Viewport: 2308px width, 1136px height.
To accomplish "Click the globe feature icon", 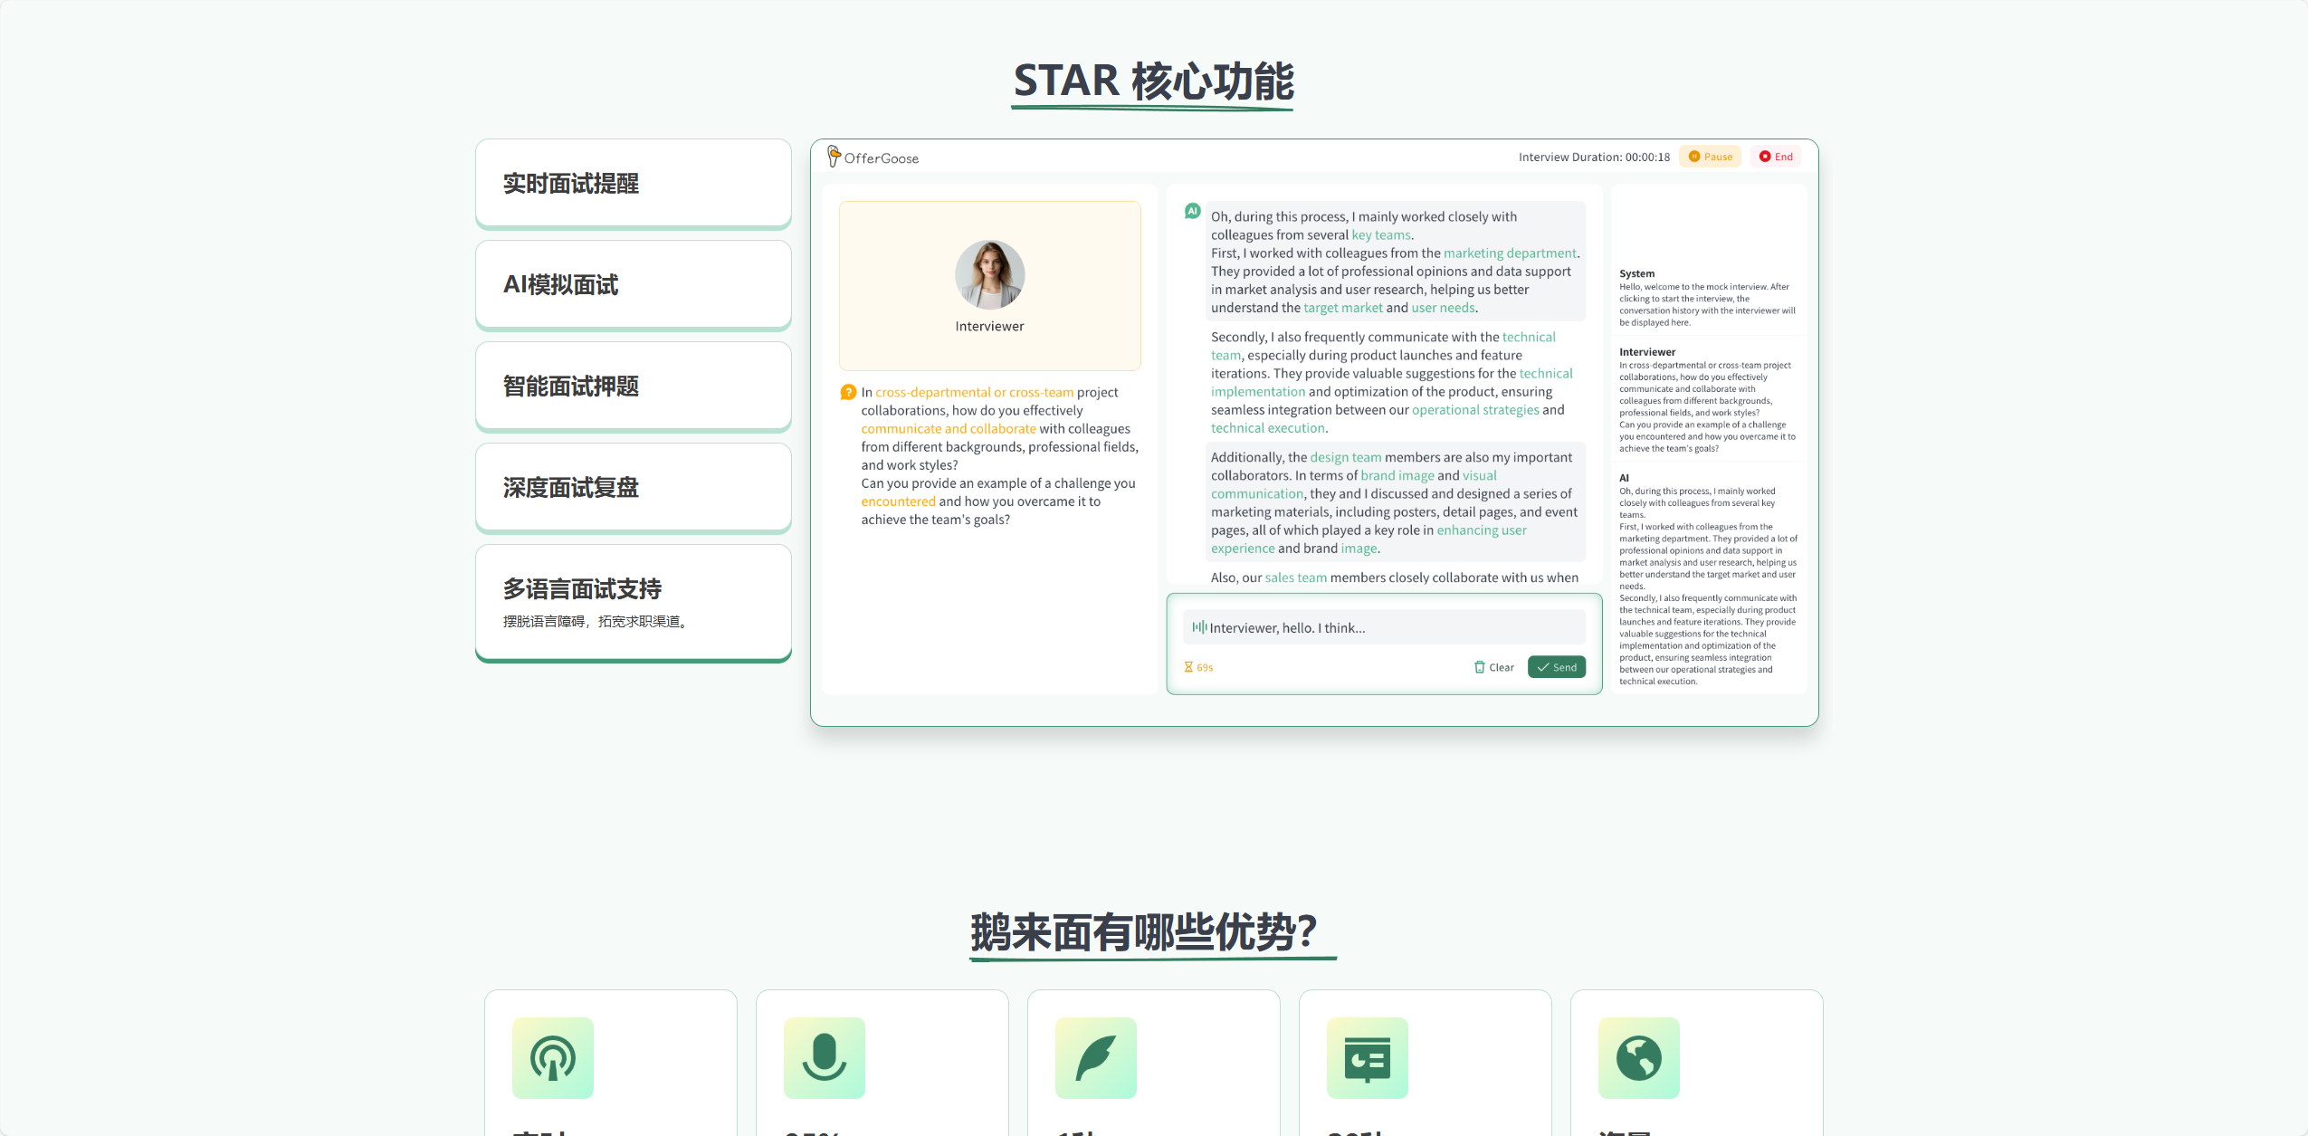I will click(x=1639, y=1058).
